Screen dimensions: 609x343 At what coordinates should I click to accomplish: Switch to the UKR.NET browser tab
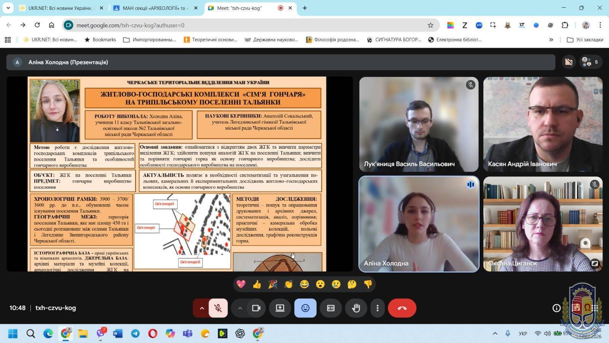click(x=60, y=8)
